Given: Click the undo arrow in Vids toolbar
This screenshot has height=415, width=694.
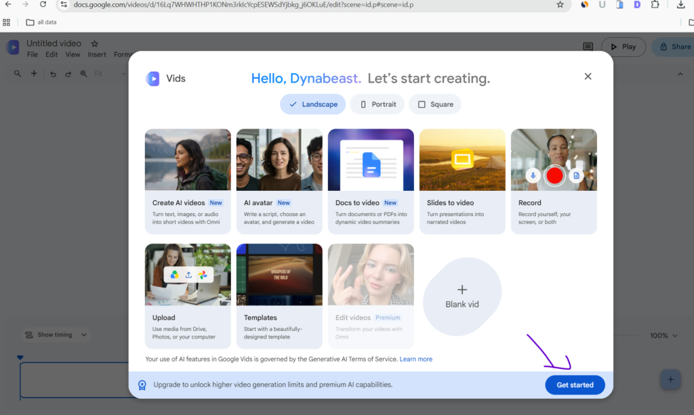Looking at the screenshot, I should click(53, 74).
